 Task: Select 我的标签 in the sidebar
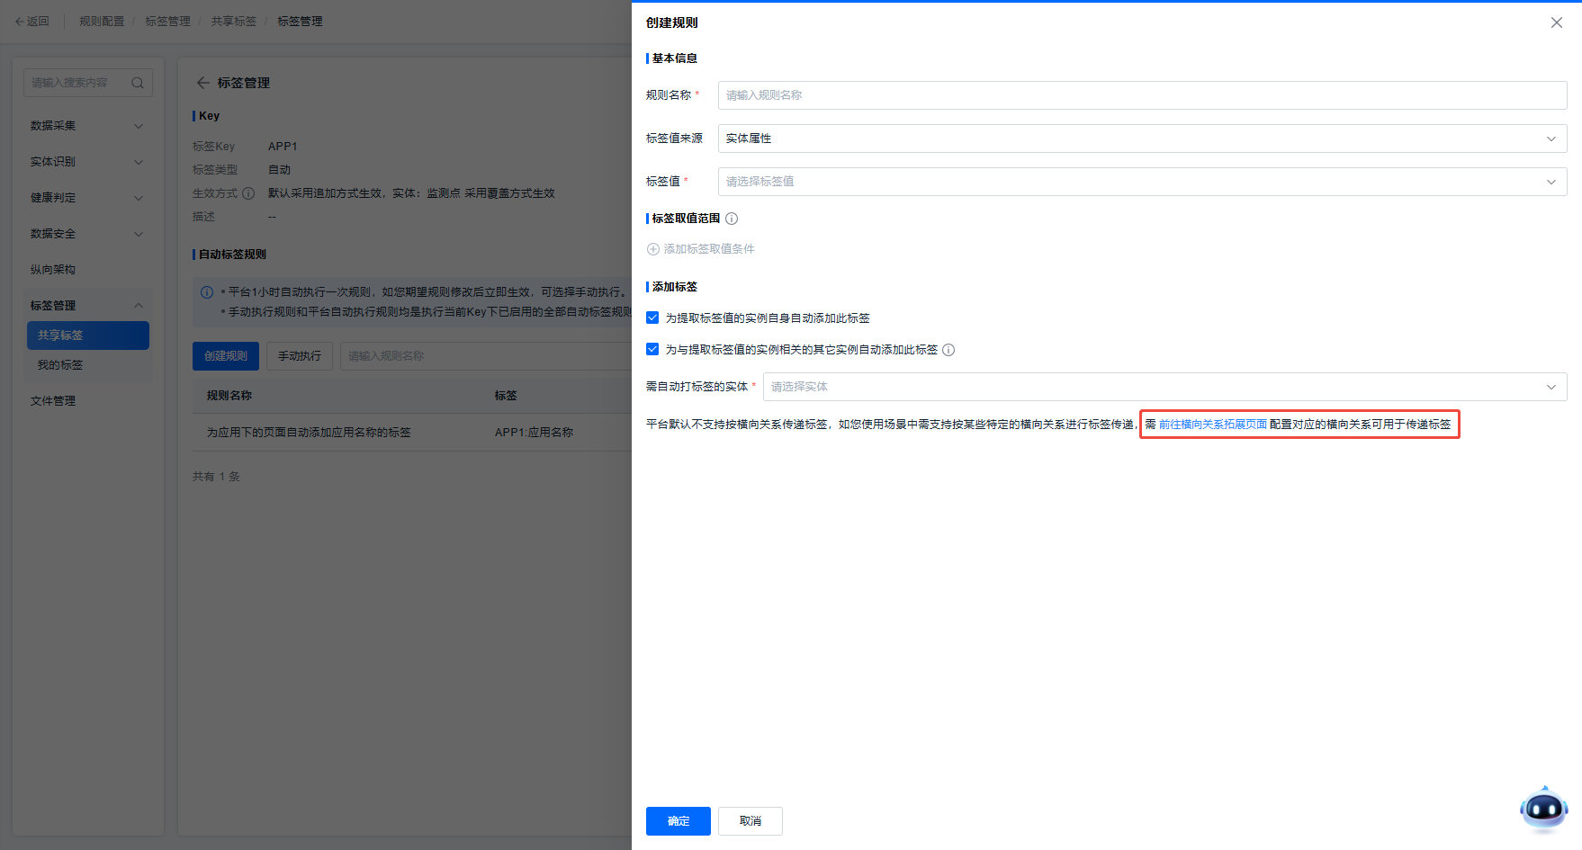(x=60, y=365)
